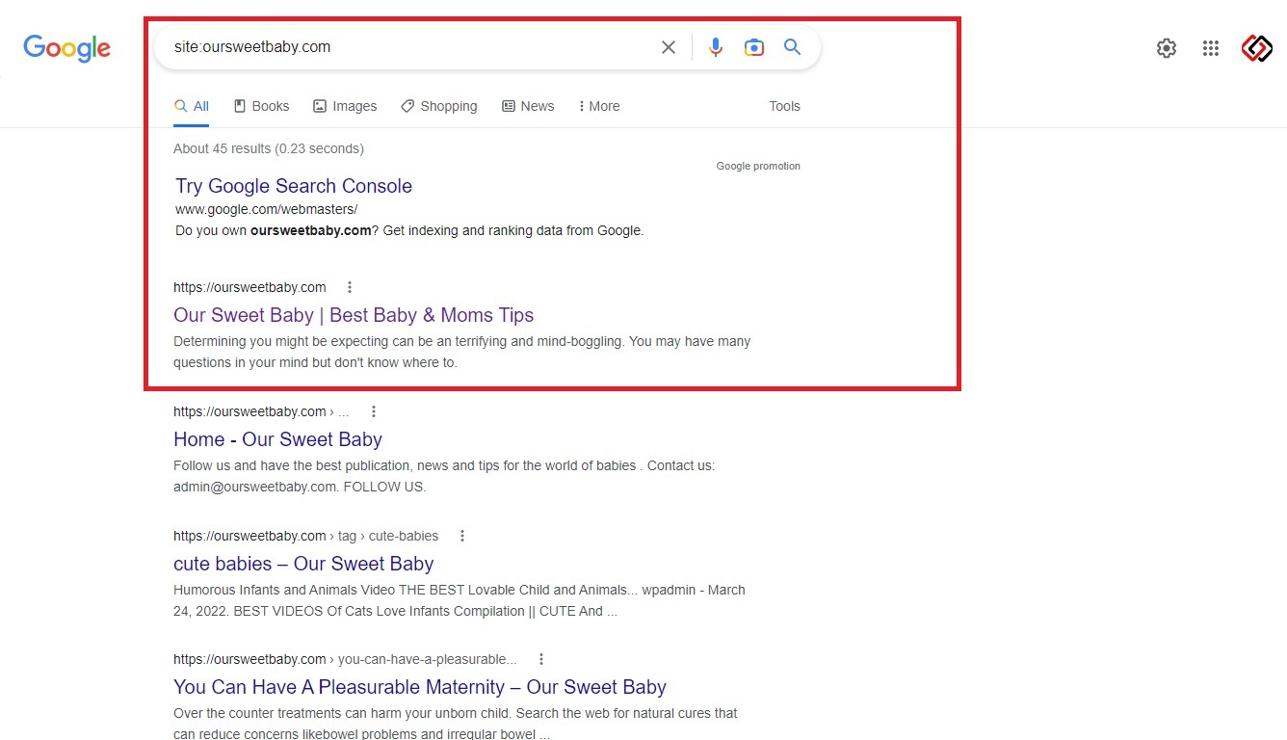The width and height of the screenshot is (1287, 740).
Task: Open three-dot menu for you-can-have-a-pleasurable result
Action: tap(541, 659)
